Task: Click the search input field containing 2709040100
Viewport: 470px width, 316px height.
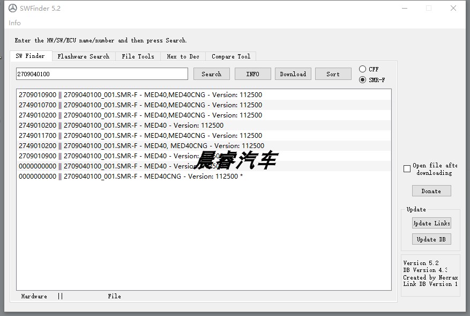Action: pyautogui.click(x=102, y=74)
